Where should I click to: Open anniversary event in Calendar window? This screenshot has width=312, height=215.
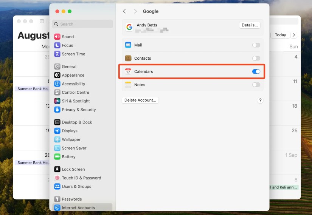284,187
